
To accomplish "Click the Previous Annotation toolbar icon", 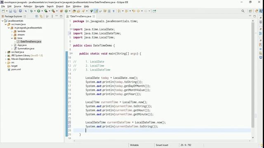I will [x=127, y=11].
